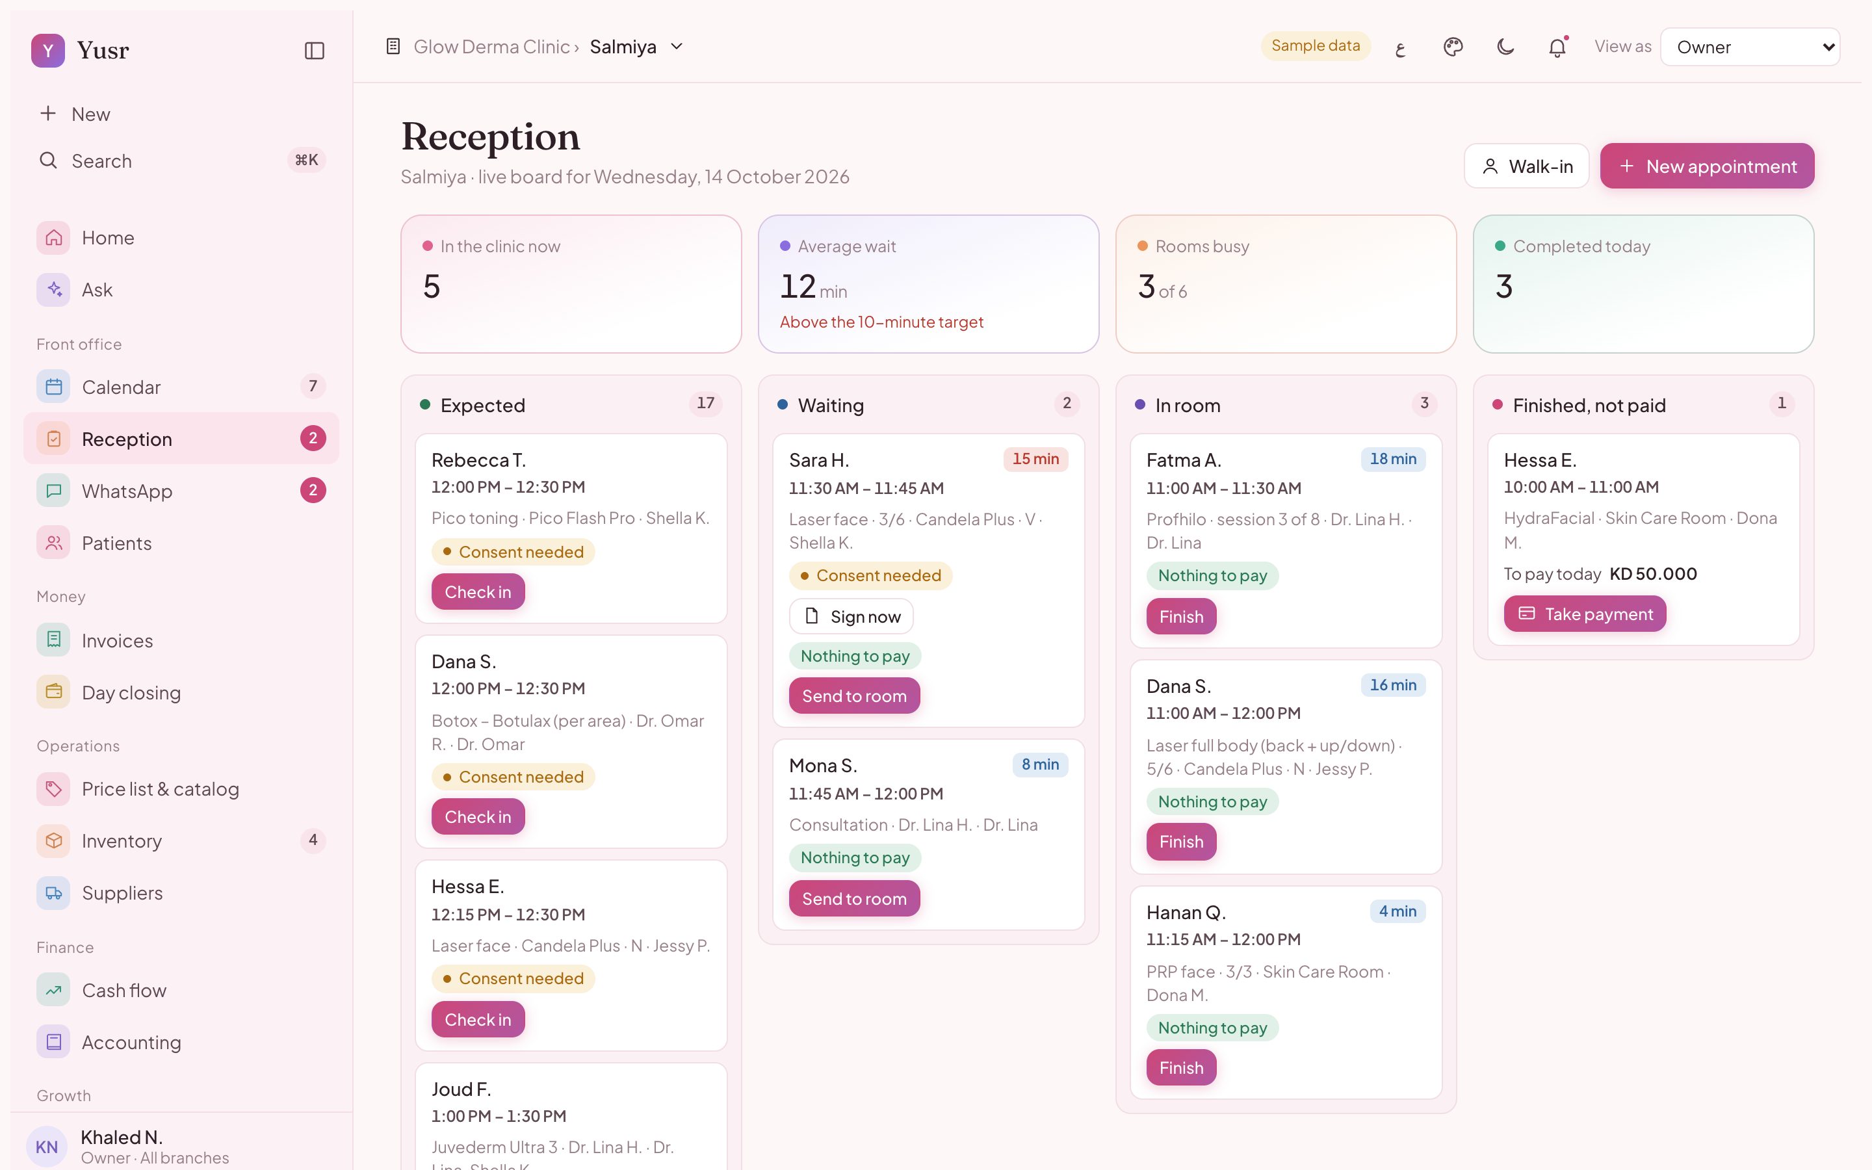Open Khaled N. user profile
The width and height of the screenshot is (1872, 1170).
click(181, 1146)
